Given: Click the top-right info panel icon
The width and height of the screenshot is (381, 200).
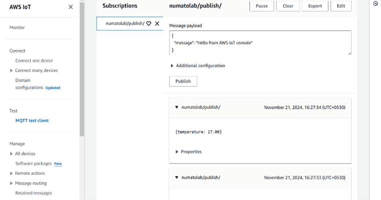Looking at the screenshot, I should coord(376,4).
